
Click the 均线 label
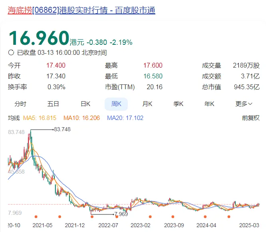pyautogui.click(x=14, y=118)
